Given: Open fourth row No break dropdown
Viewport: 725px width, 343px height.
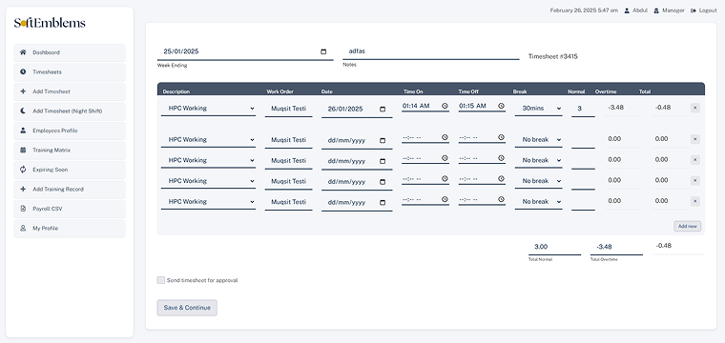Looking at the screenshot, I should tap(539, 181).
